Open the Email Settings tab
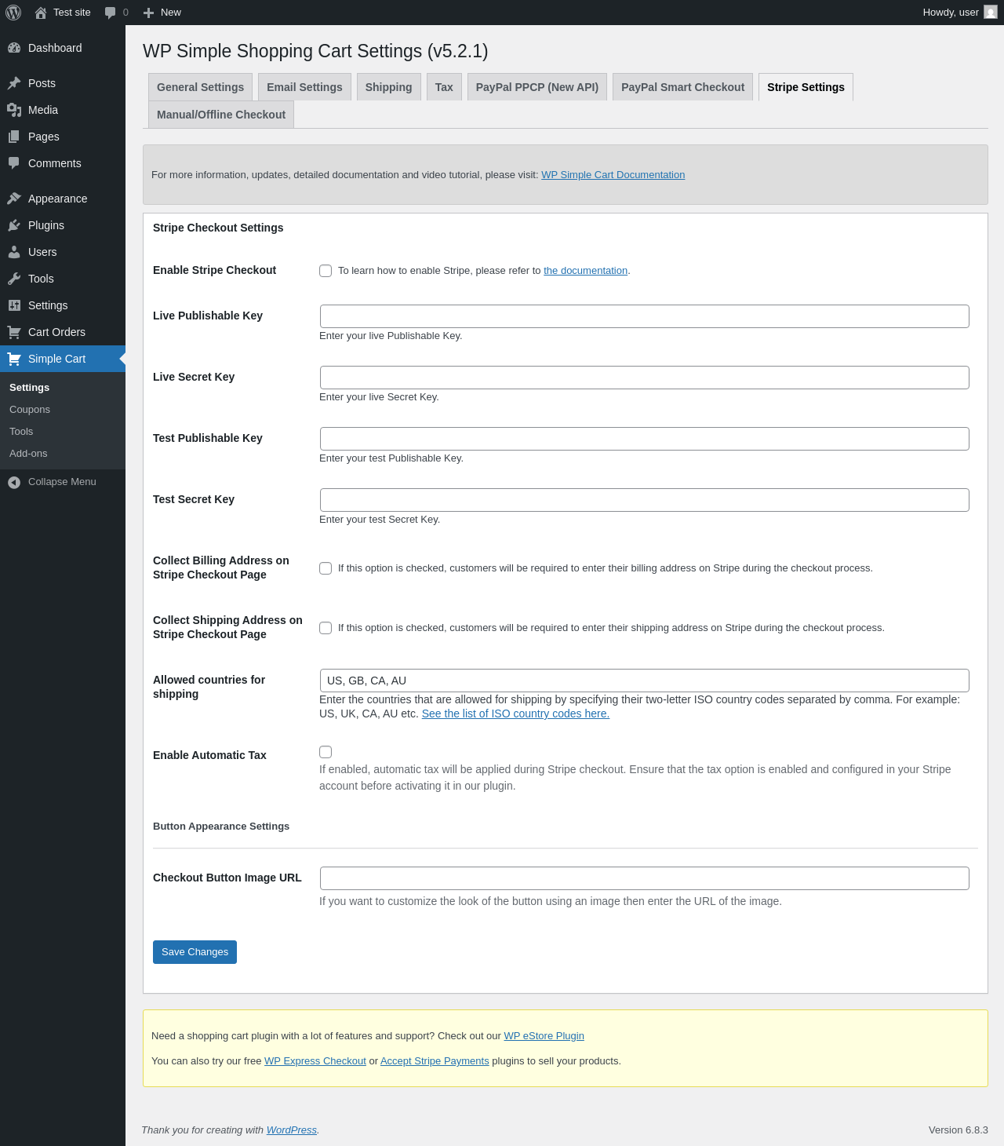This screenshot has width=1004, height=1146. [x=304, y=87]
